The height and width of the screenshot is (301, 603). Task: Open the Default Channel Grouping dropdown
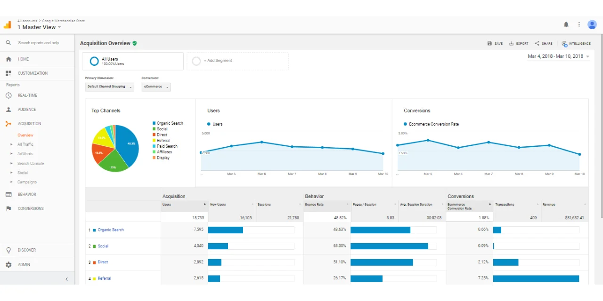109,87
